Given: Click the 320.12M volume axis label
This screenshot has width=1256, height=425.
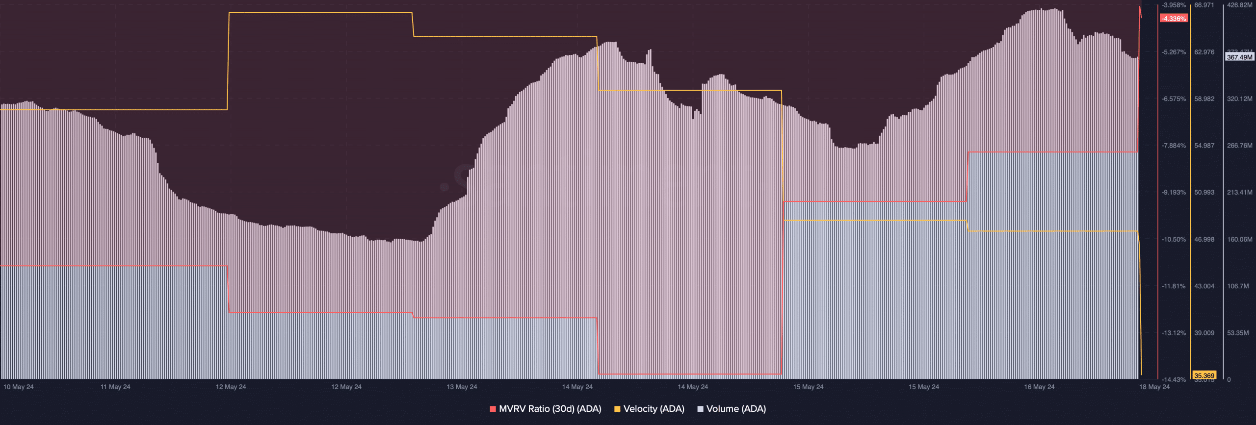Looking at the screenshot, I should [x=1240, y=99].
